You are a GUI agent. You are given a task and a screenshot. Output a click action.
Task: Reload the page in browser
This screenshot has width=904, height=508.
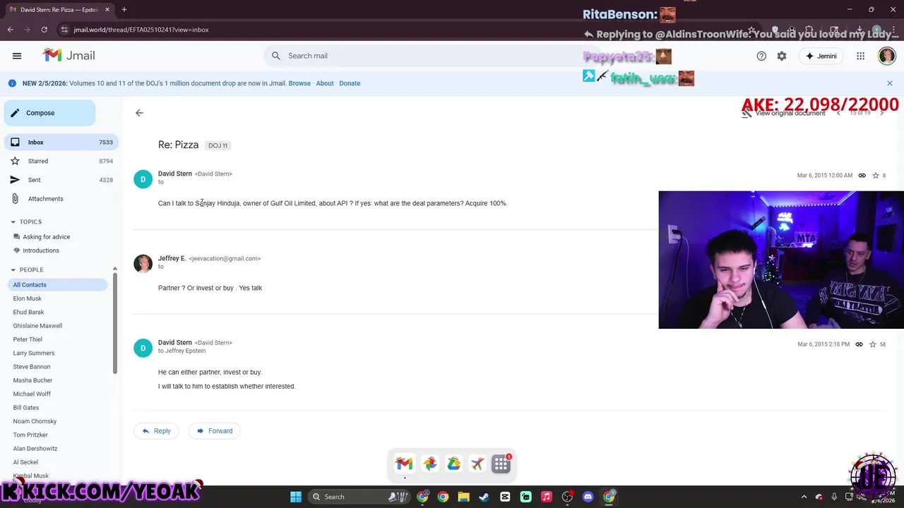(x=44, y=30)
